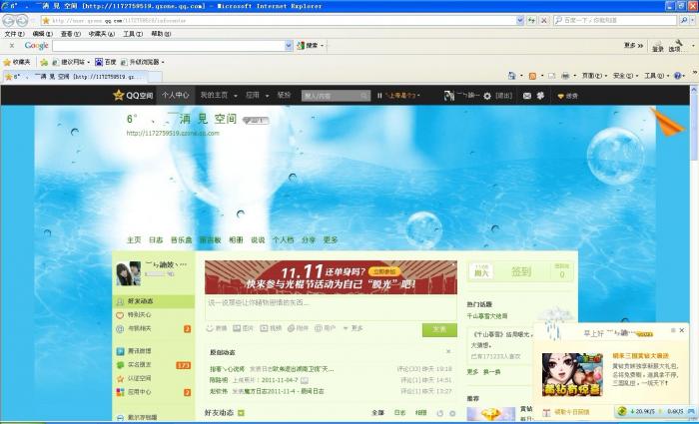Click 登录 on the Google toolbar
This screenshot has height=424, width=699.
(x=658, y=47)
